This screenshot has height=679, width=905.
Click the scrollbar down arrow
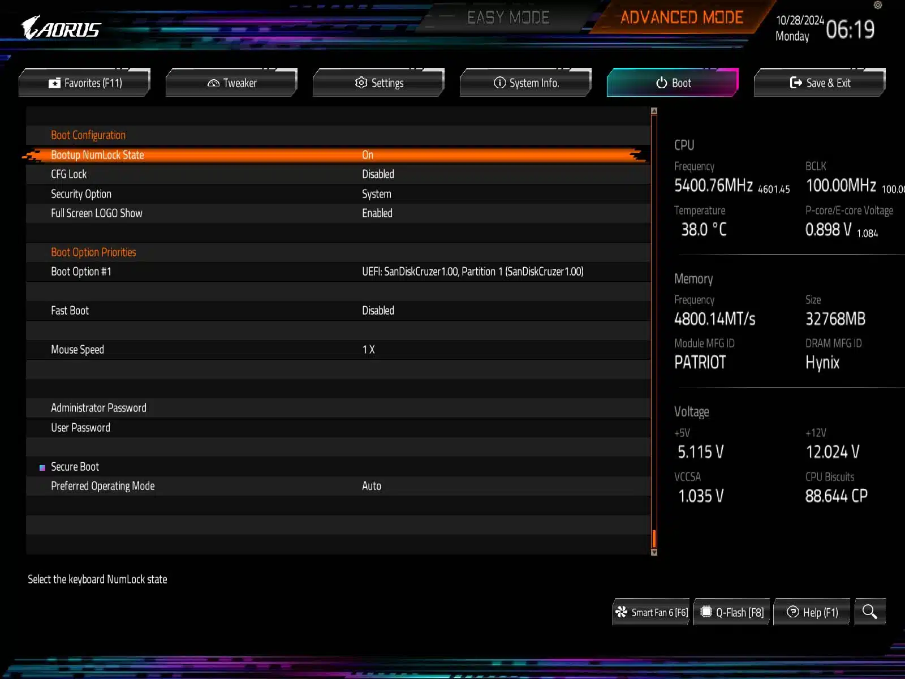[654, 552]
